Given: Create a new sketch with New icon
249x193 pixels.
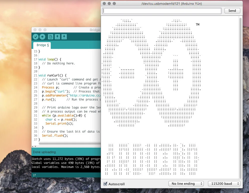Looking at the screenshot, I should [50, 37].
